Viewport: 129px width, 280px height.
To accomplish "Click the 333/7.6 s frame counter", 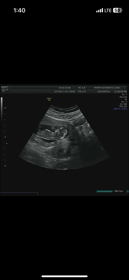I will (119, 191).
